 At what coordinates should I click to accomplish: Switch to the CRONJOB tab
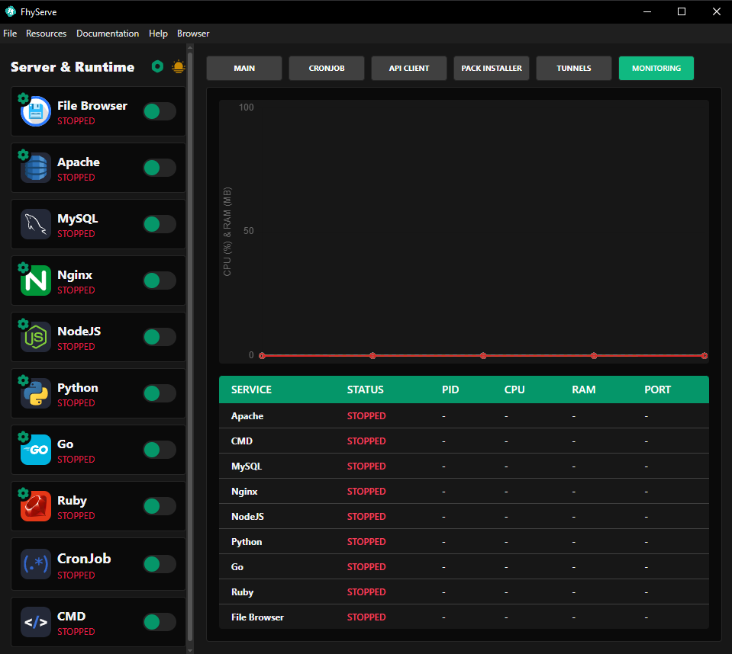pyautogui.click(x=327, y=68)
